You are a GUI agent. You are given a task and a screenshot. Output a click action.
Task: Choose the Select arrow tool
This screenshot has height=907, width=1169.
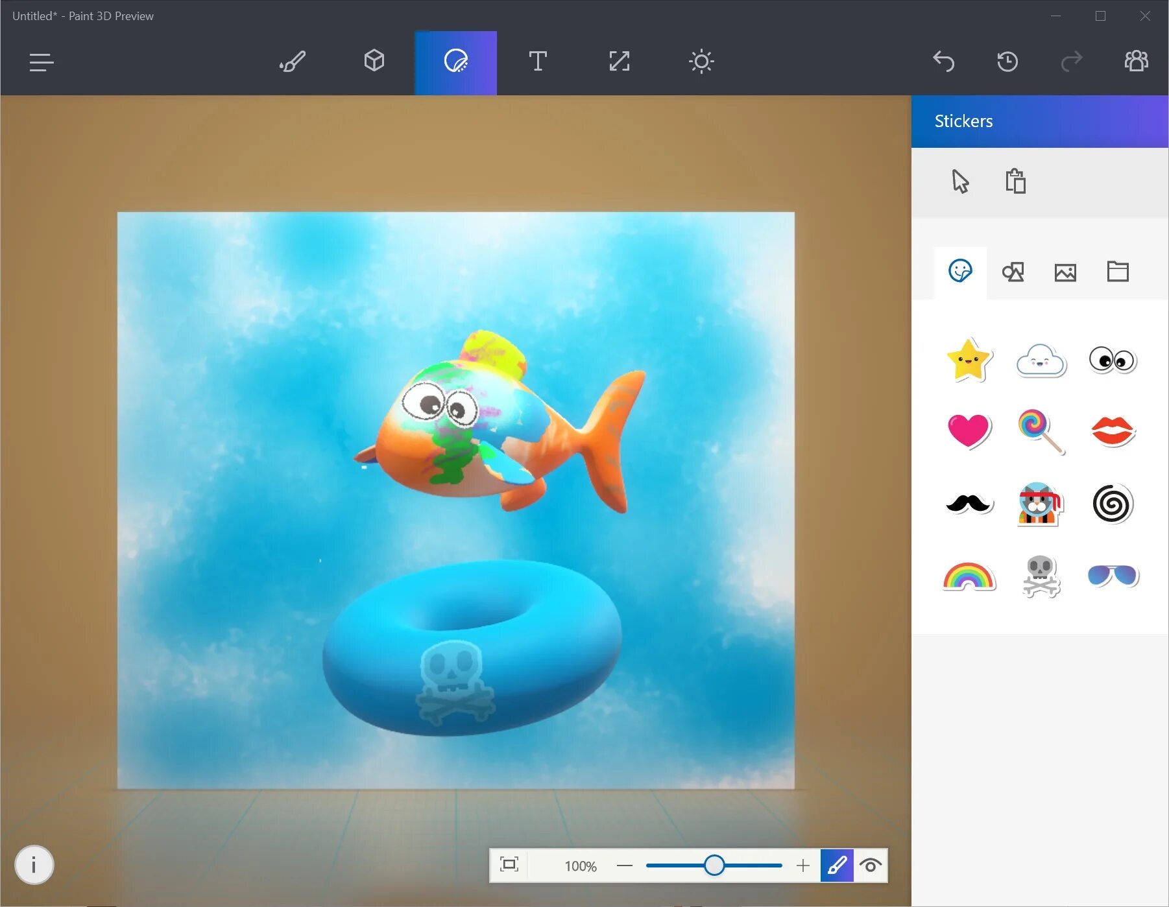pyautogui.click(x=960, y=182)
